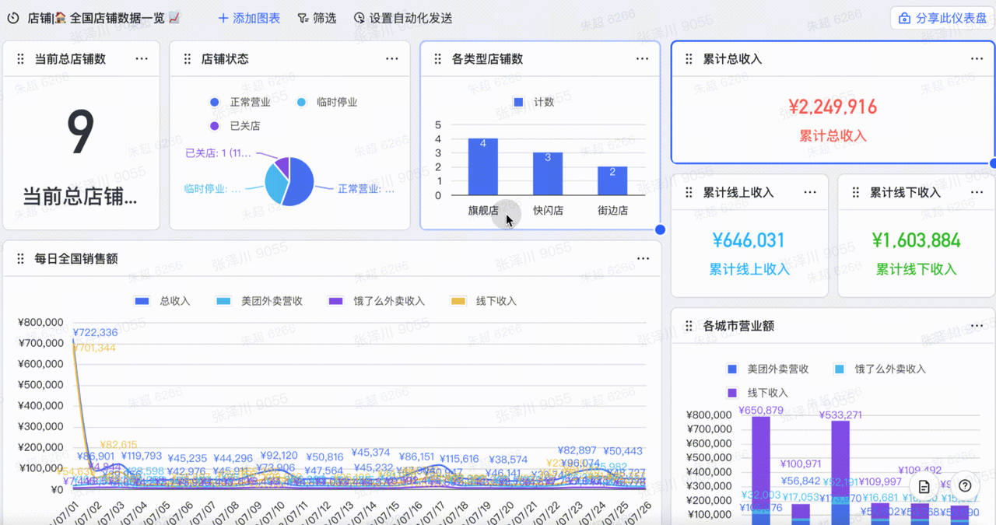The width and height of the screenshot is (996, 525).
Task: Open the document icon at bottom right
Action: click(x=924, y=486)
